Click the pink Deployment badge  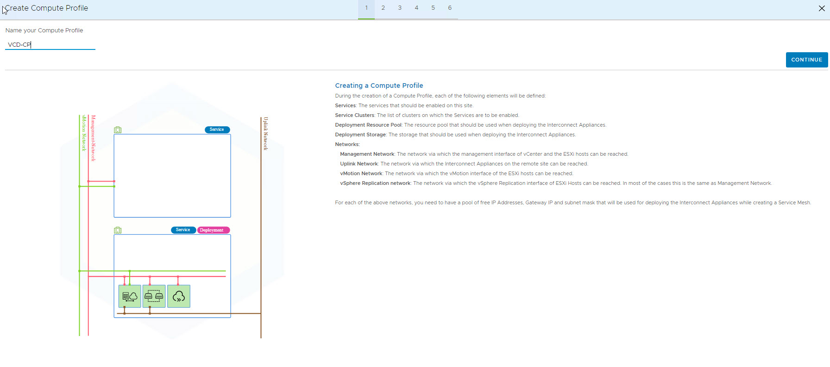pos(213,230)
